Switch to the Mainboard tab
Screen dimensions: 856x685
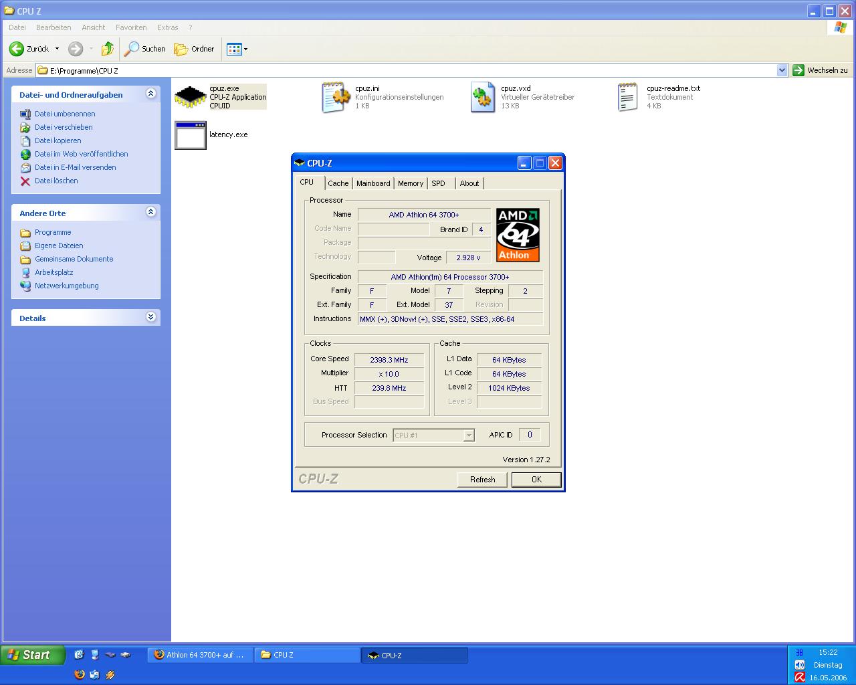click(x=373, y=183)
